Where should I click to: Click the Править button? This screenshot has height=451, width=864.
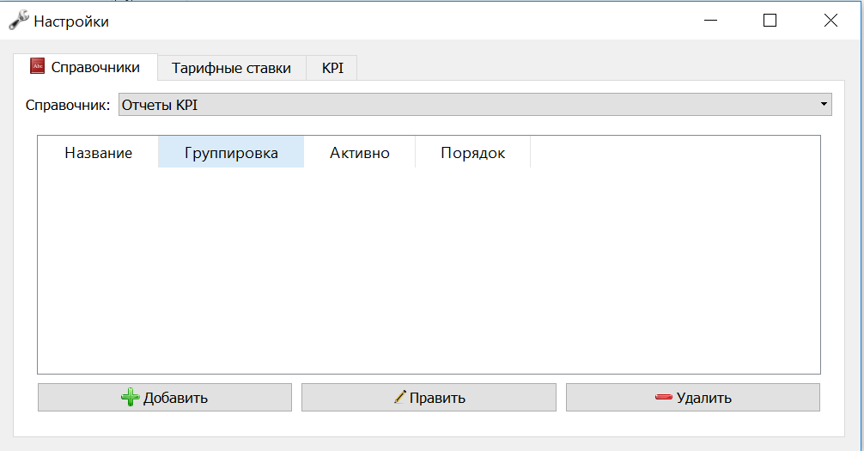(429, 398)
